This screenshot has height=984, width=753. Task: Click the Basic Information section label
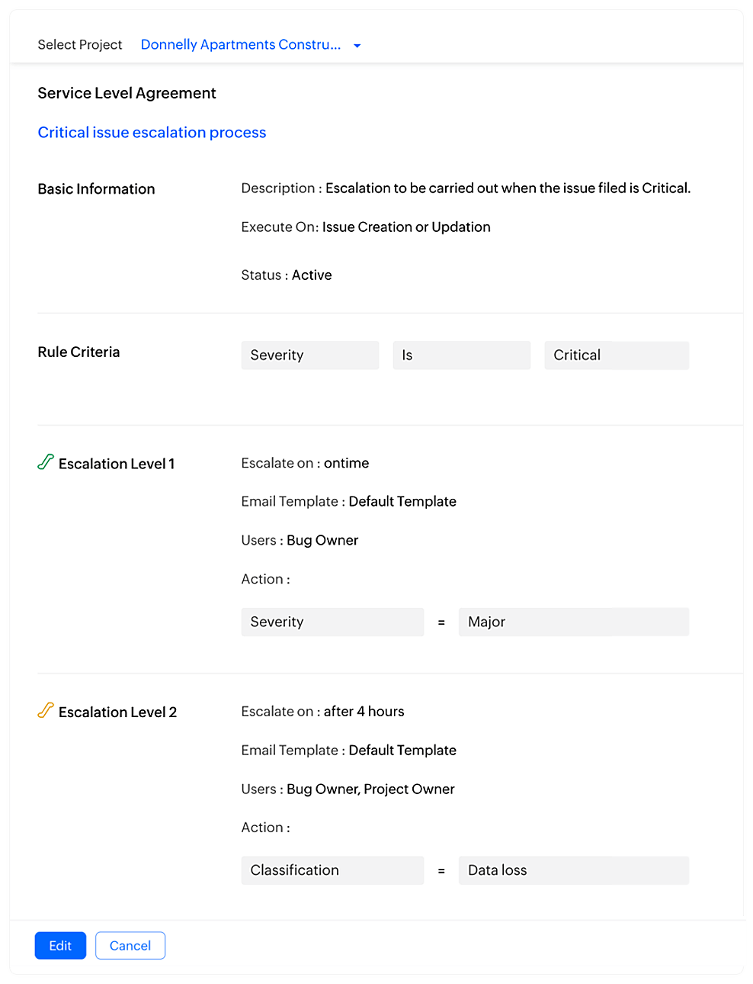click(x=96, y=189)
